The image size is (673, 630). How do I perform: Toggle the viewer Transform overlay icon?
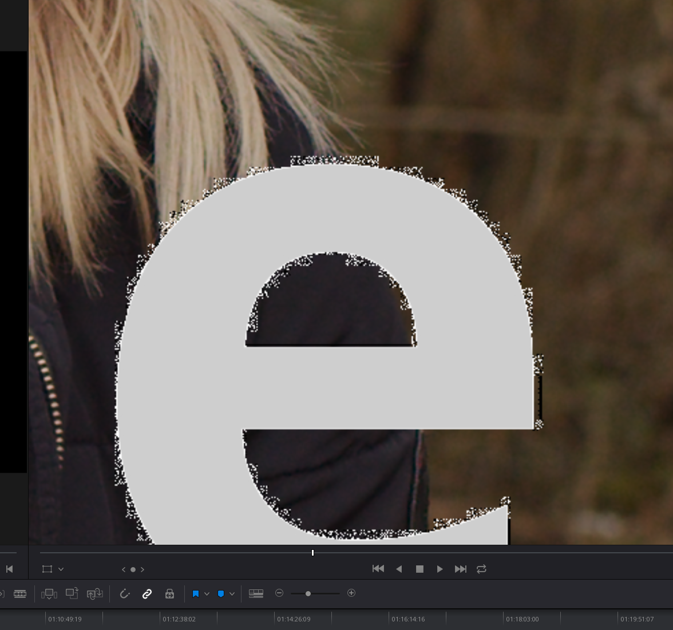pyautogui.click(x=47, y=569)
